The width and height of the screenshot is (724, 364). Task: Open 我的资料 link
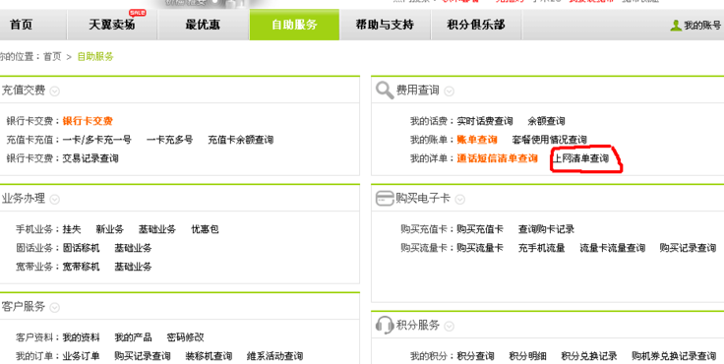(81, 337)
